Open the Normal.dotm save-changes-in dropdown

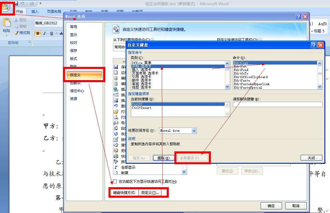194,131
